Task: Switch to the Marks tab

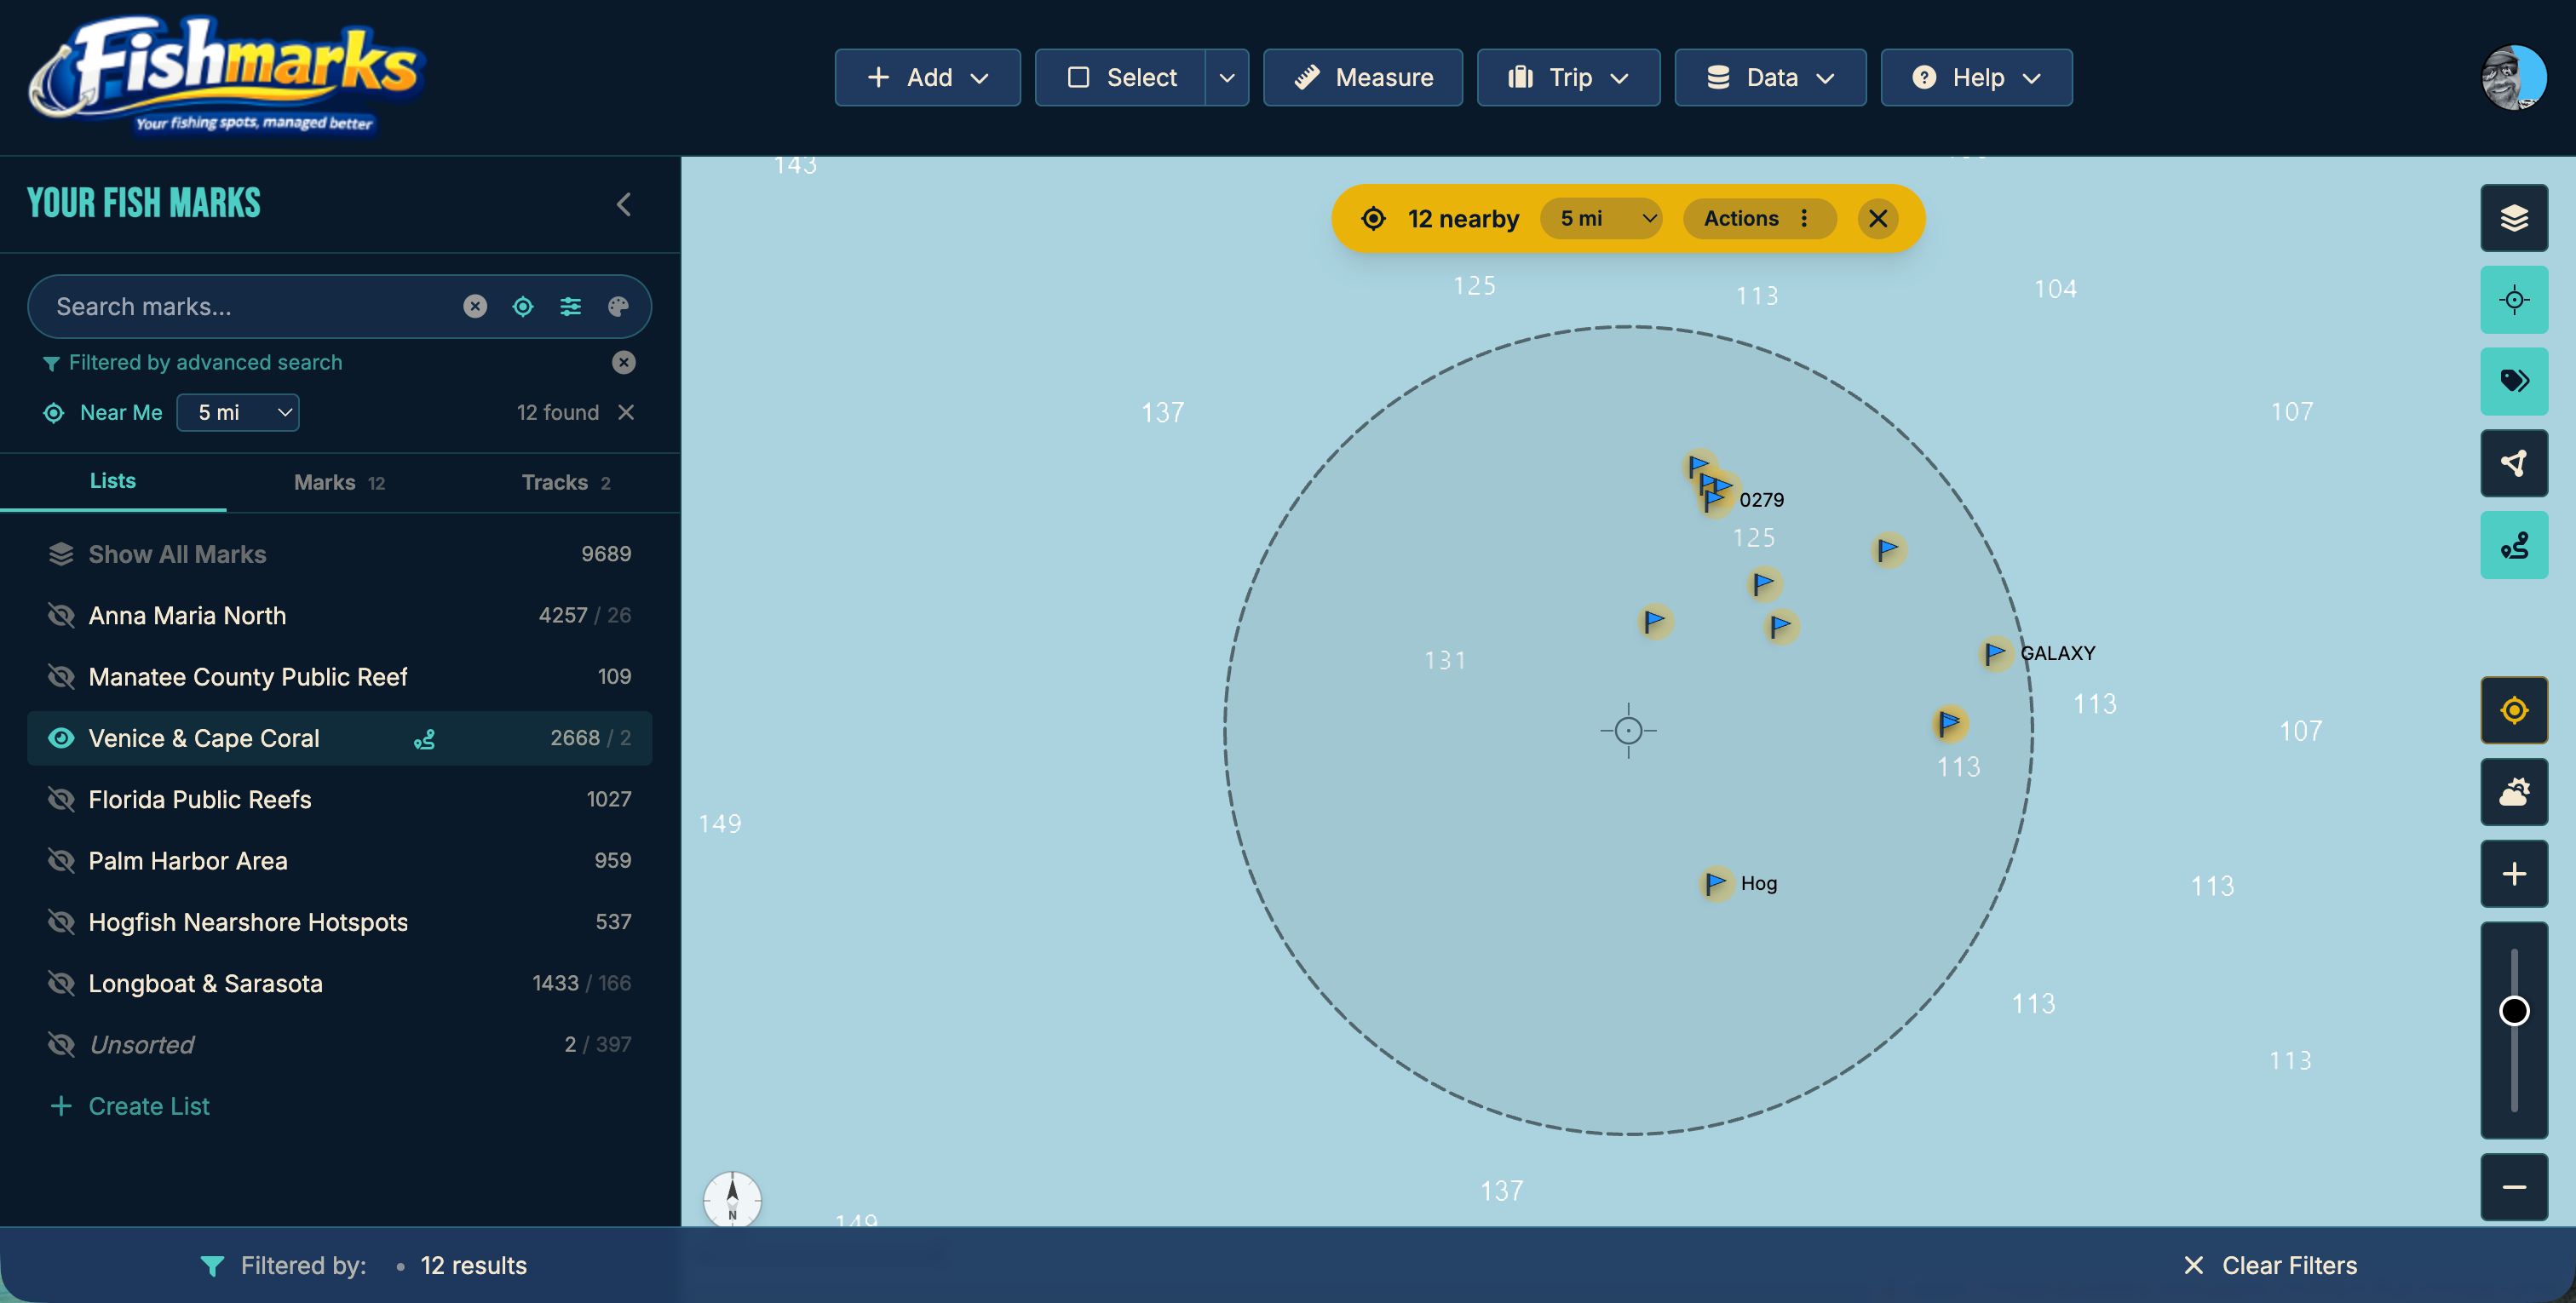Action: click(x=339, y=482)
